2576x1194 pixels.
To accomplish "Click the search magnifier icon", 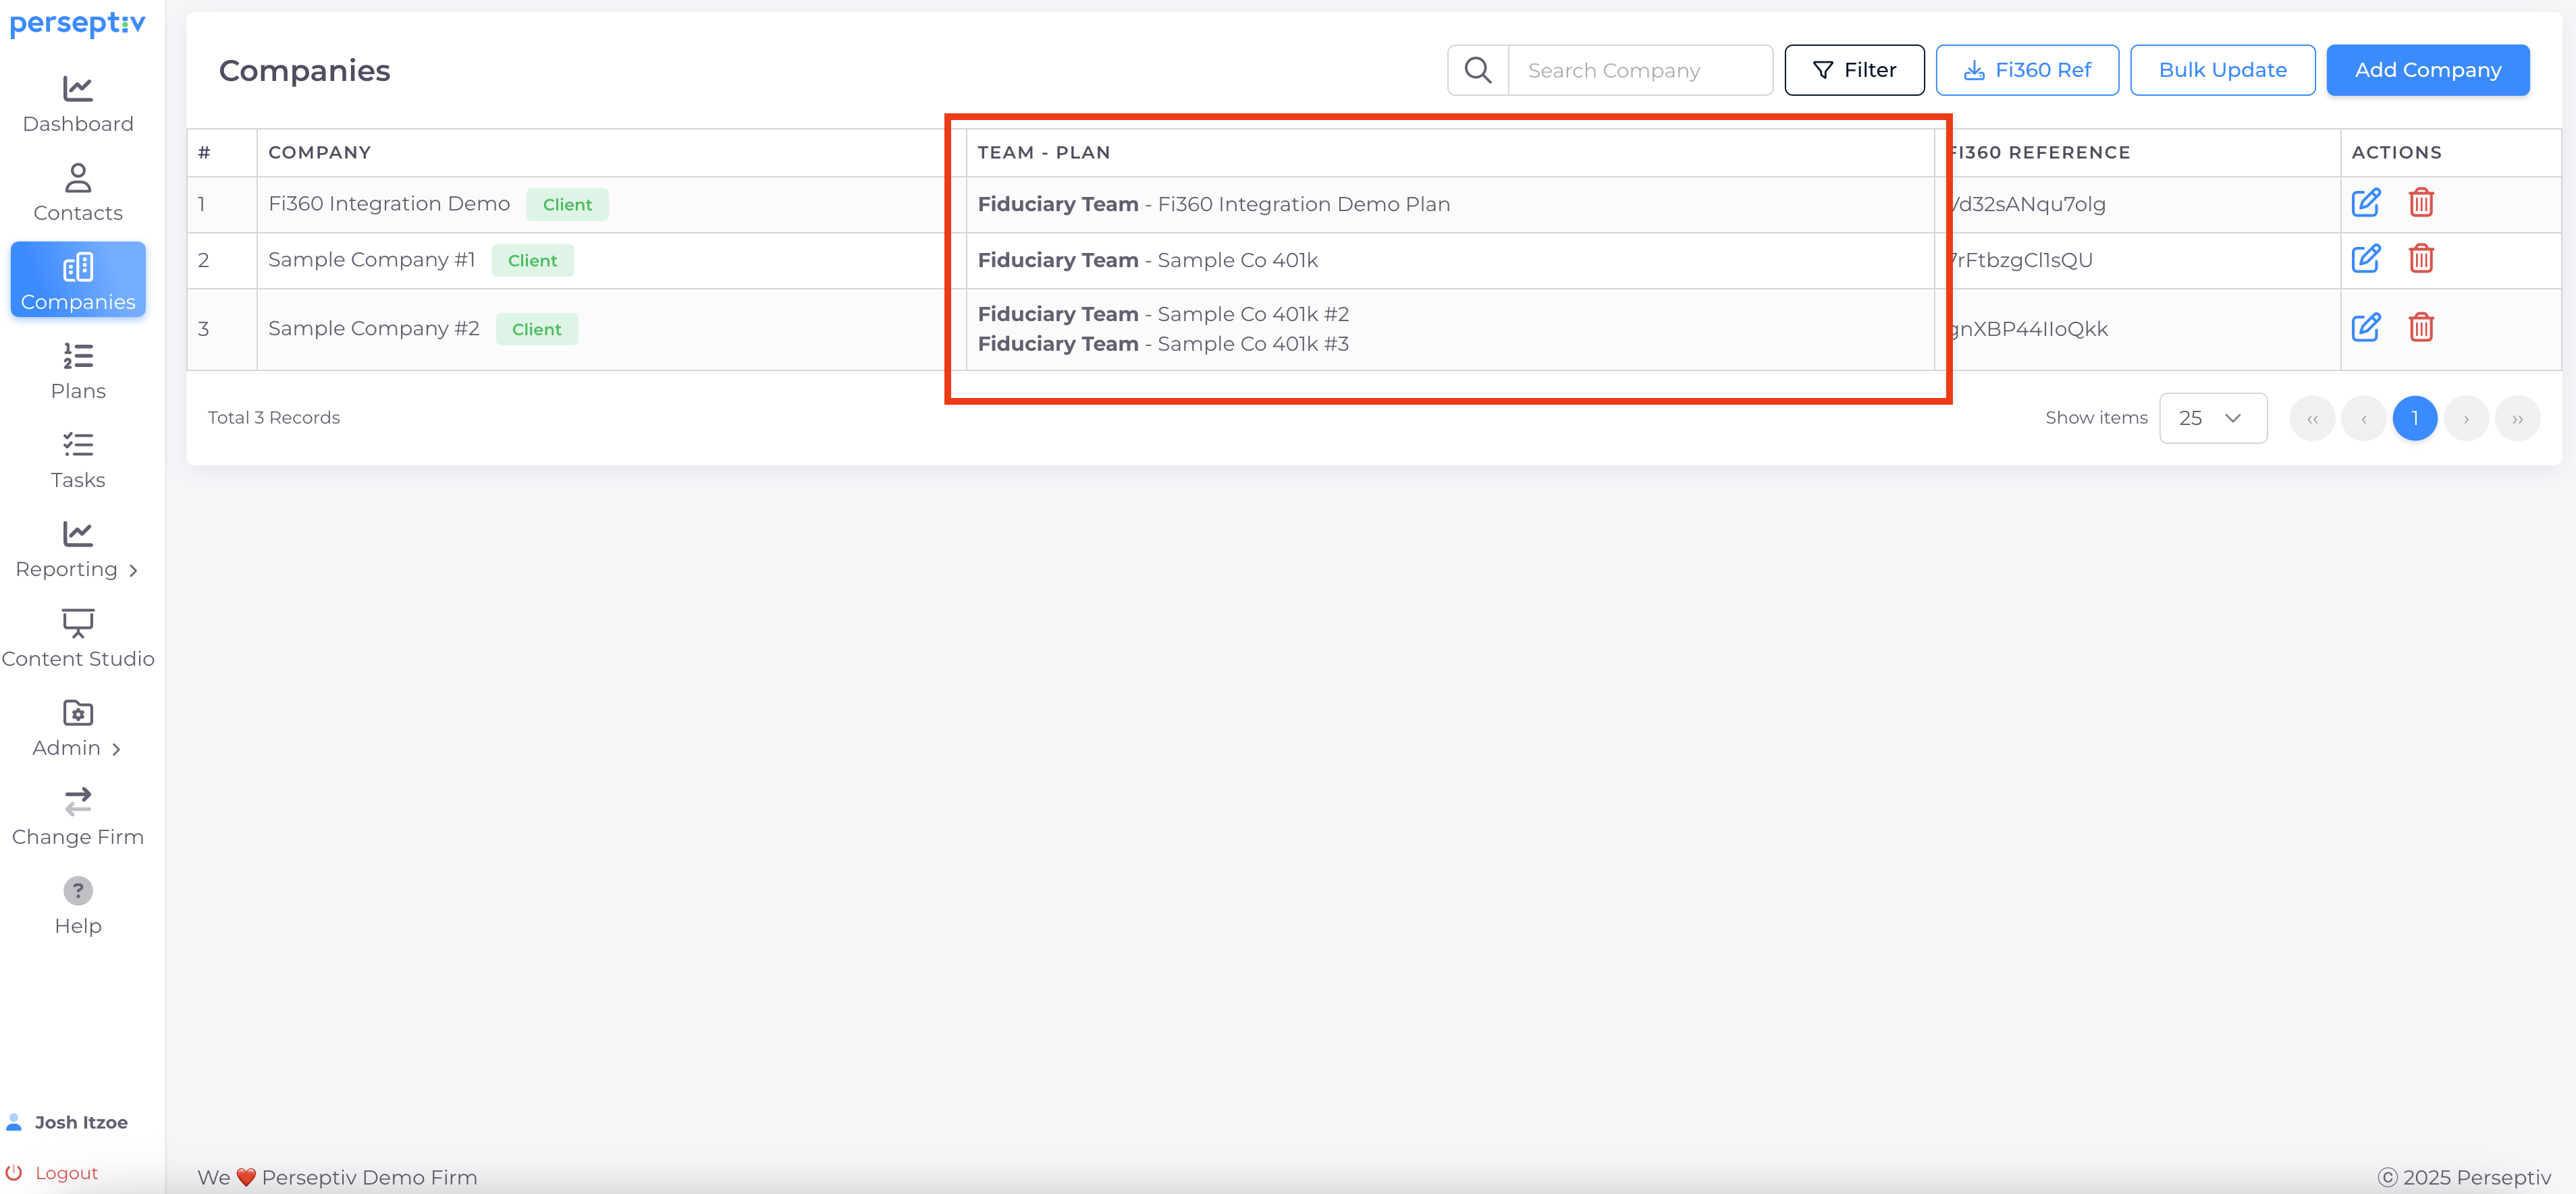I will click(1477, 70).
